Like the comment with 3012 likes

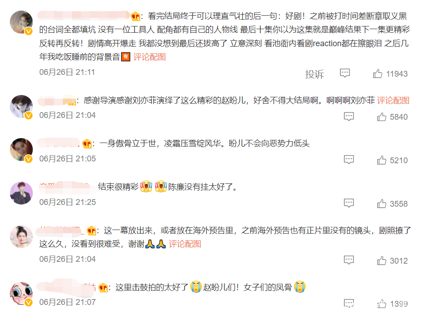[381, 261]
